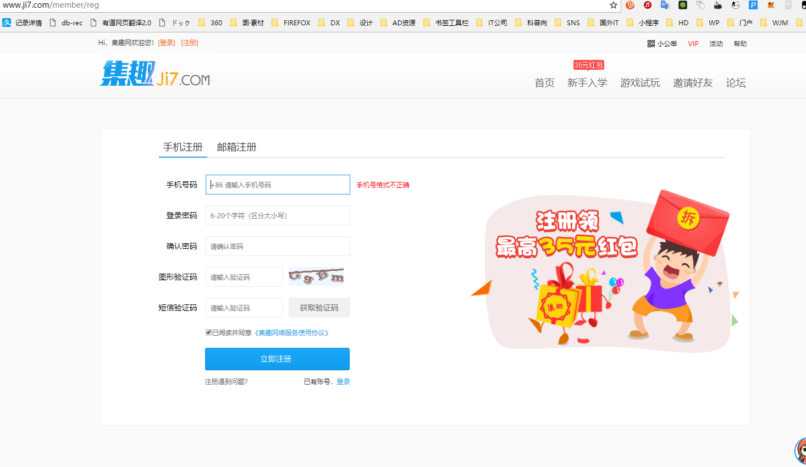Expand the HD bookmark folder
The width and height of the screenshot is (806, 467).
click(x=677, y=23)
